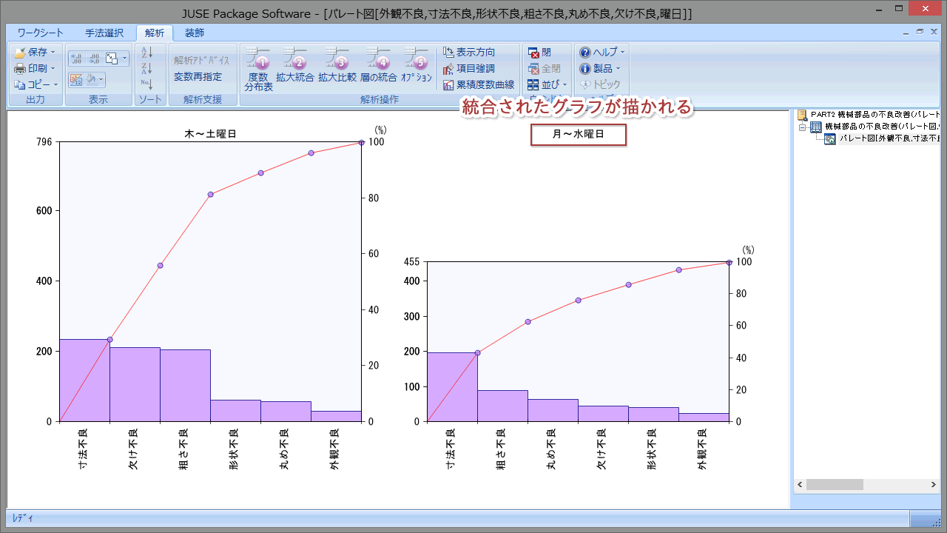Select the 解析 tab
The height and width of the screenshot is (533, 947).
coord(155,33)
